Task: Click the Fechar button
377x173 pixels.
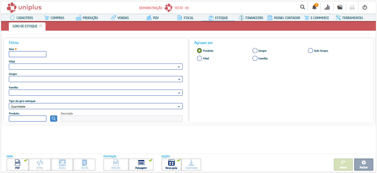Action: click(363, 164)
